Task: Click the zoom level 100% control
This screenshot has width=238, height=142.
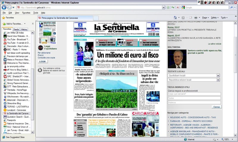Action: coord(227,139)
